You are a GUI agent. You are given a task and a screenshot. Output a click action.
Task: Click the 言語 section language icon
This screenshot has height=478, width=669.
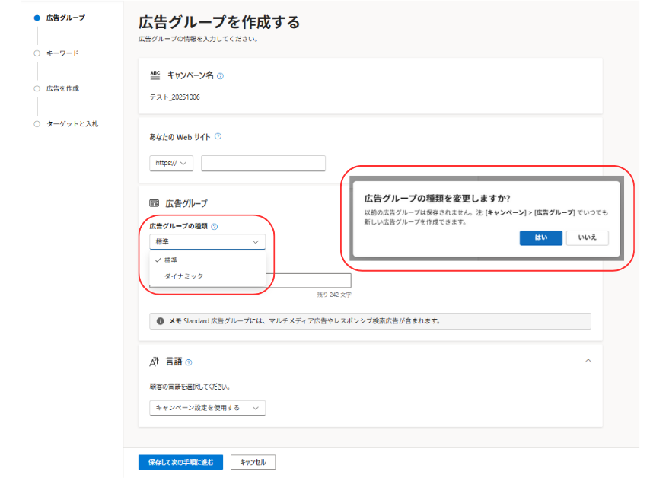(x=155, y=362)
